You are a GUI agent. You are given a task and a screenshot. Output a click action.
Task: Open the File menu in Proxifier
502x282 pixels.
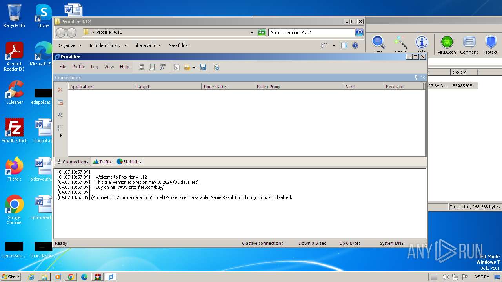(63, 67)
